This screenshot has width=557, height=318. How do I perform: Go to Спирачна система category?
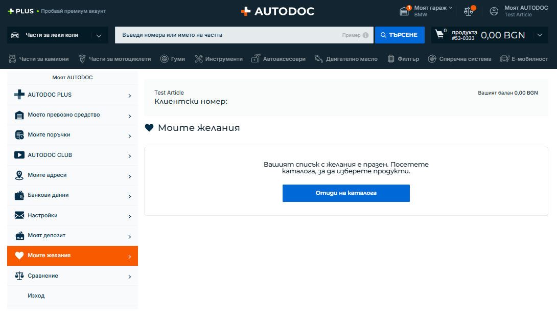point(459,59)
